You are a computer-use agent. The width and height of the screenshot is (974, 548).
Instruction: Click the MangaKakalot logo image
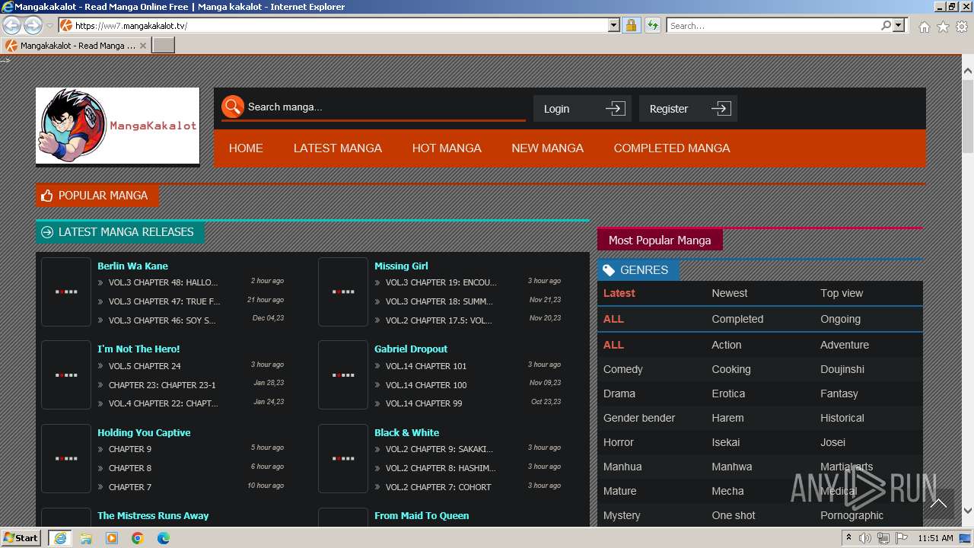pos(117,126)
